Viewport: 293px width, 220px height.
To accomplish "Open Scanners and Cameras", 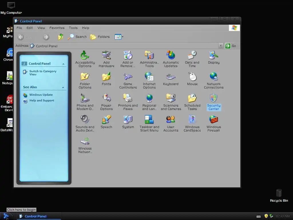I will (x=171, y=102).
